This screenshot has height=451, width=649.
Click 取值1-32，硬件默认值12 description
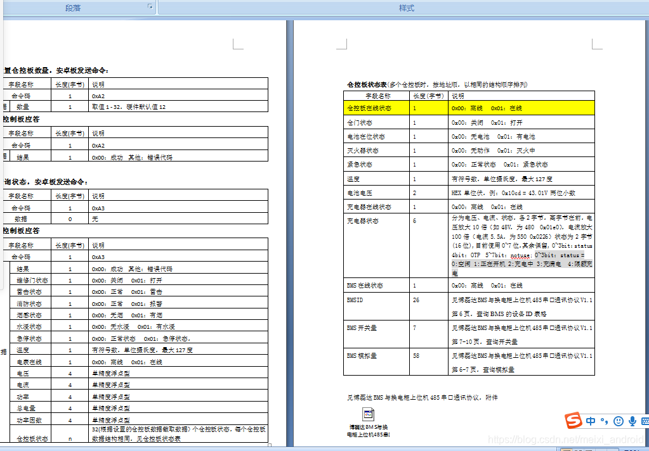coord(129,106)
